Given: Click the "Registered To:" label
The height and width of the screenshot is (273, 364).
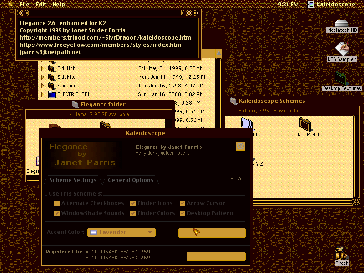Looking at the screenshot, I should coord(64,252).
